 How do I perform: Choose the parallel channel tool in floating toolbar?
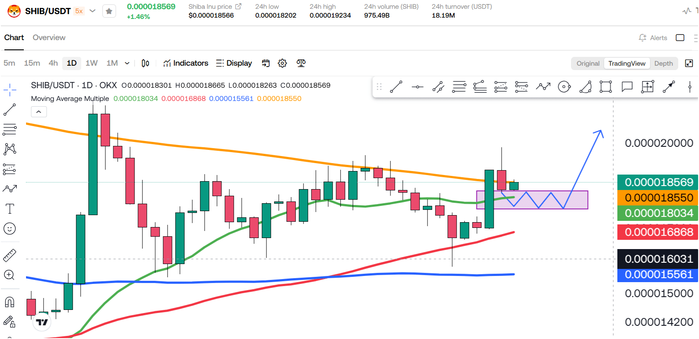point(438,87)
